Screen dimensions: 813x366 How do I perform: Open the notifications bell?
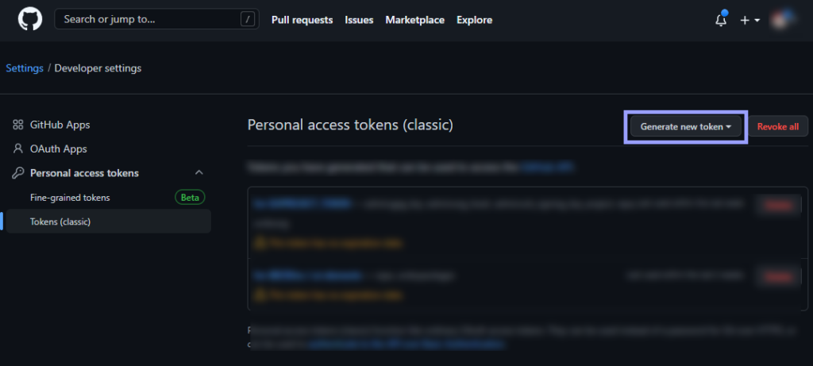pos(721,20)
